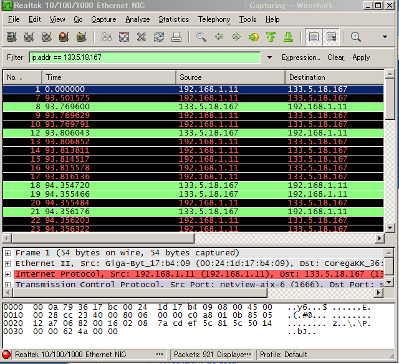Open the capture interfaces list icon

(x=11, y=37)
